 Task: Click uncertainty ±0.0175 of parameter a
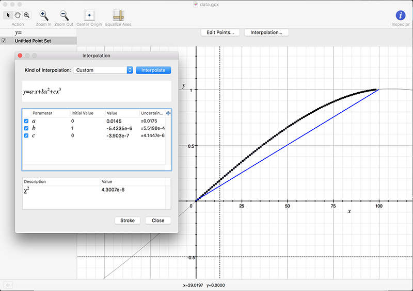pos(149,121)
